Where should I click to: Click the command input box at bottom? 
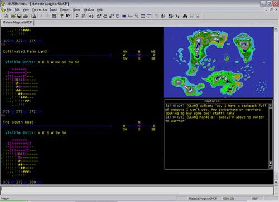[137, 190]
